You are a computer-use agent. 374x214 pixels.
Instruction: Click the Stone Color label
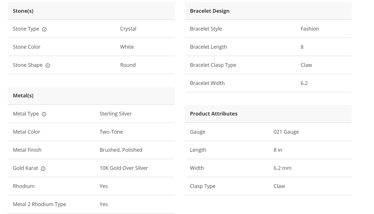click(x=27, y=47)
